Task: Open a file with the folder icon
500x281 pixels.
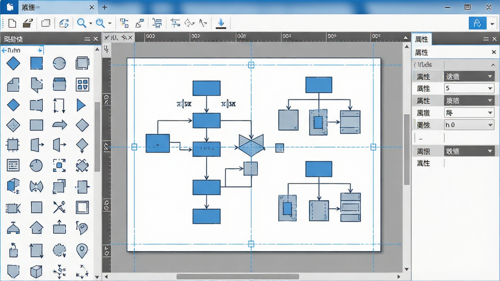Action: tap(28, 23)
